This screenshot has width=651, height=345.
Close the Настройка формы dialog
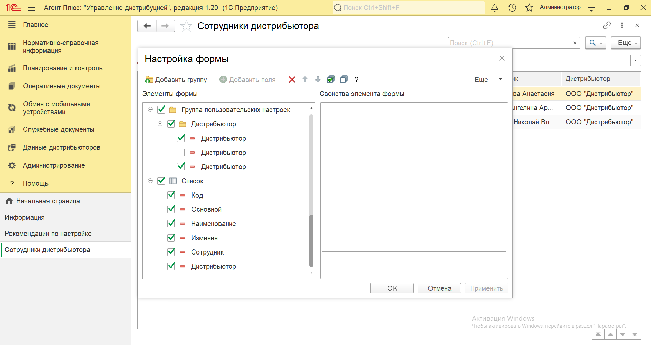502,58
